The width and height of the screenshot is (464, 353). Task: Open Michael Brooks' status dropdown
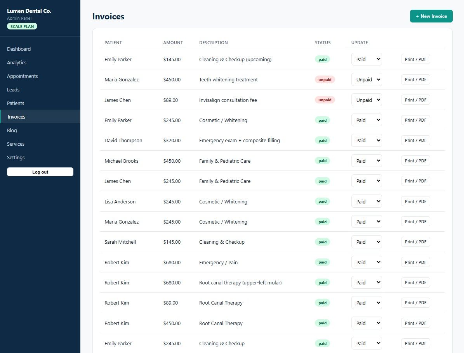coord(367,161)
